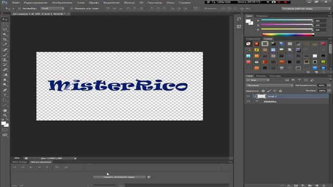Select the Crop tool

[5, 39]
